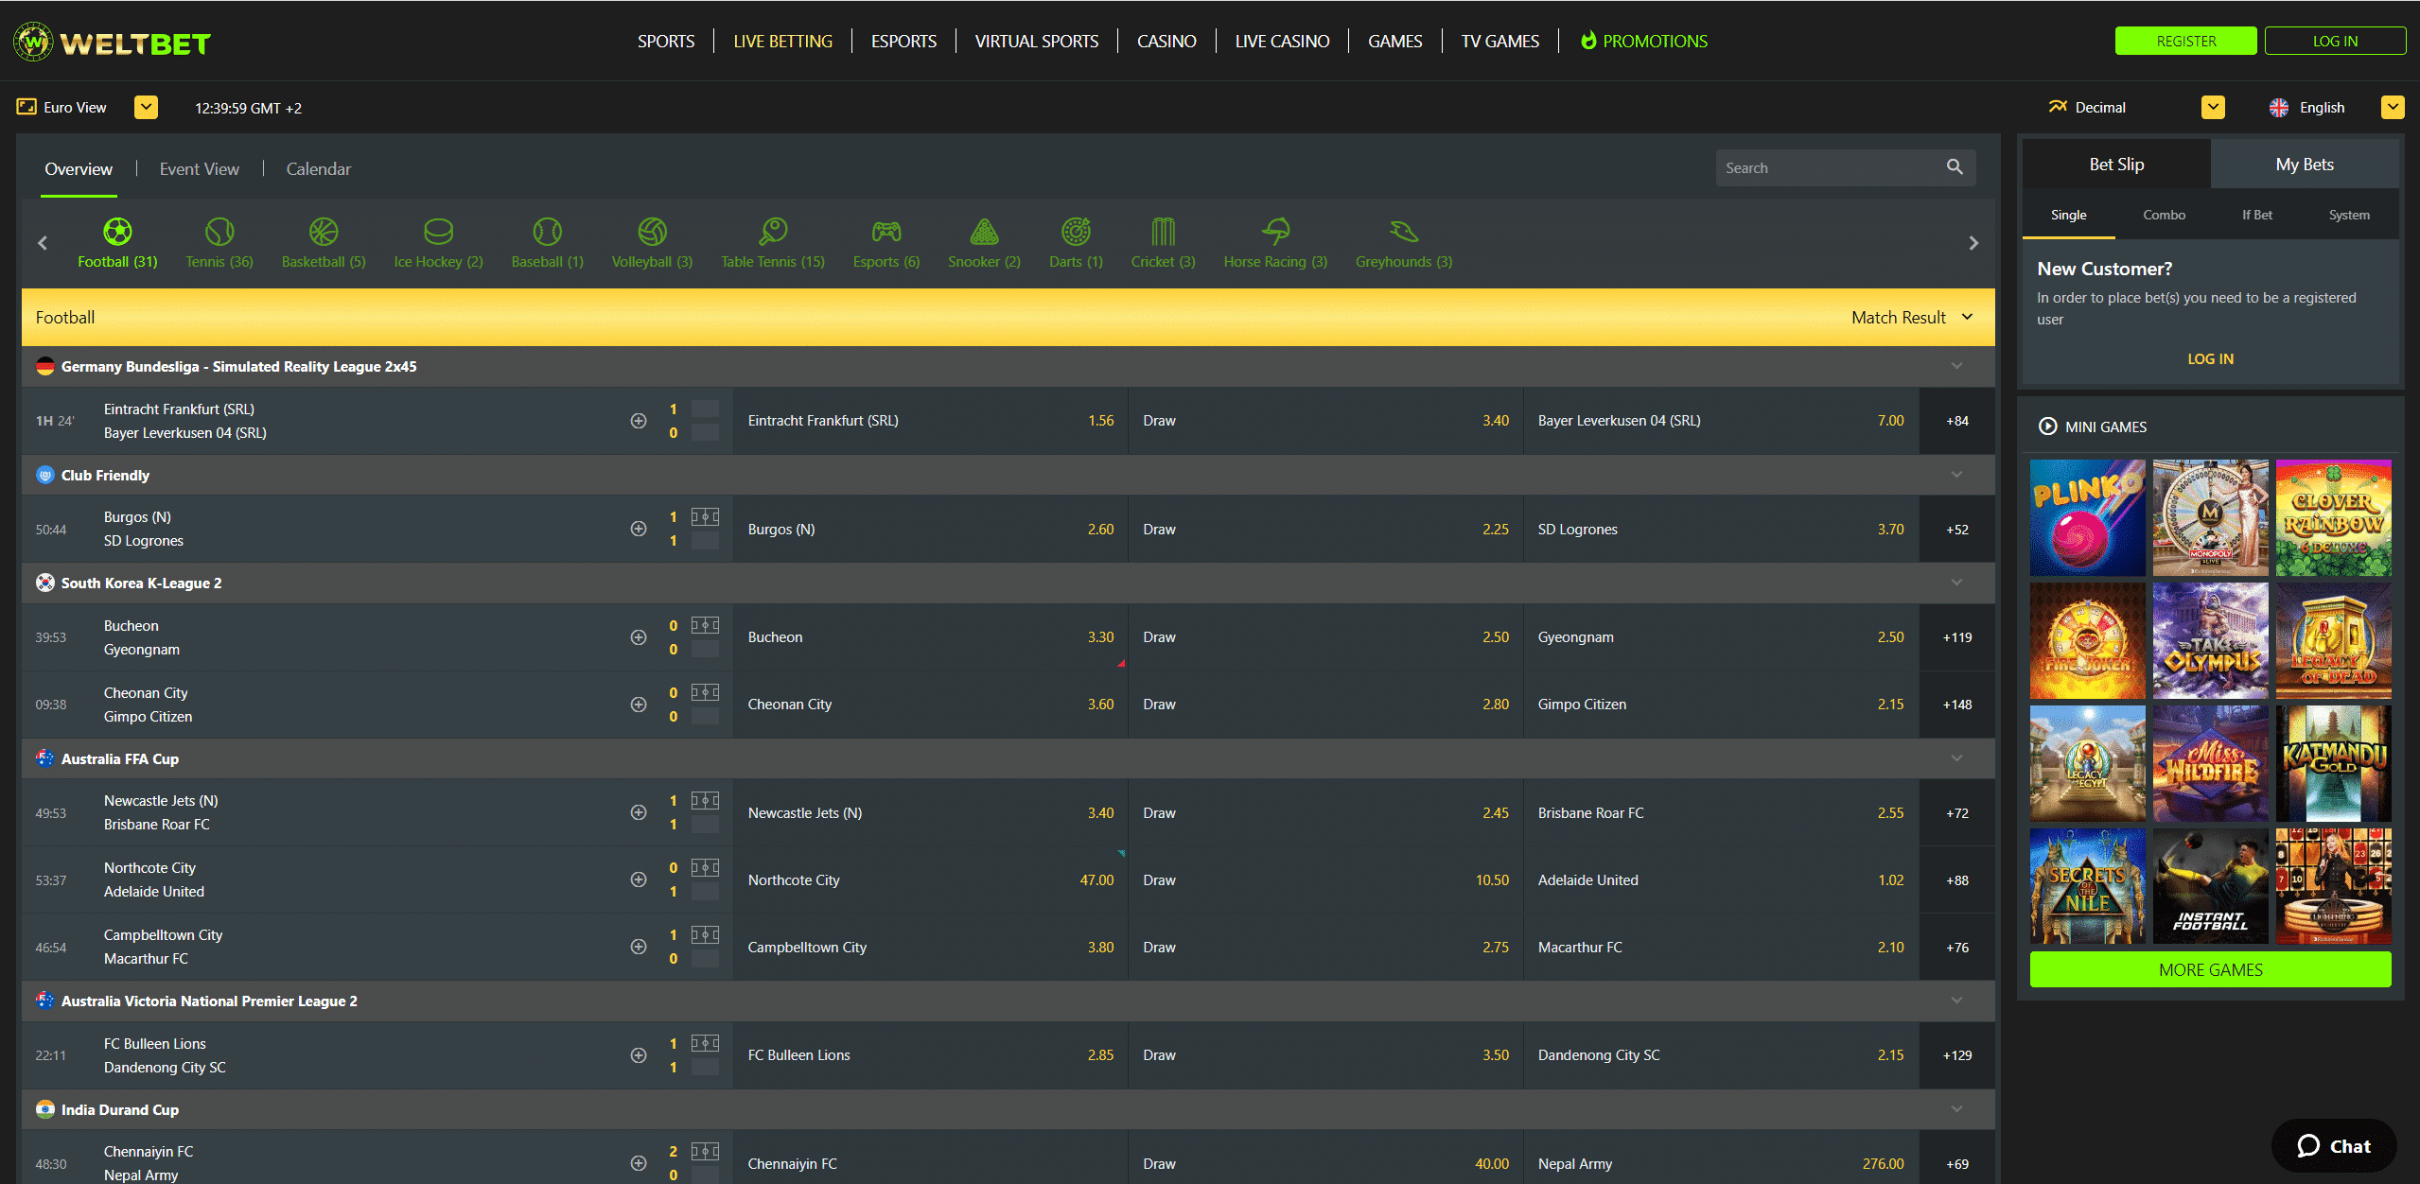Click the More Games button
The width and height of the screenshot is (2420, 1184).
(x=2210, y=969)
